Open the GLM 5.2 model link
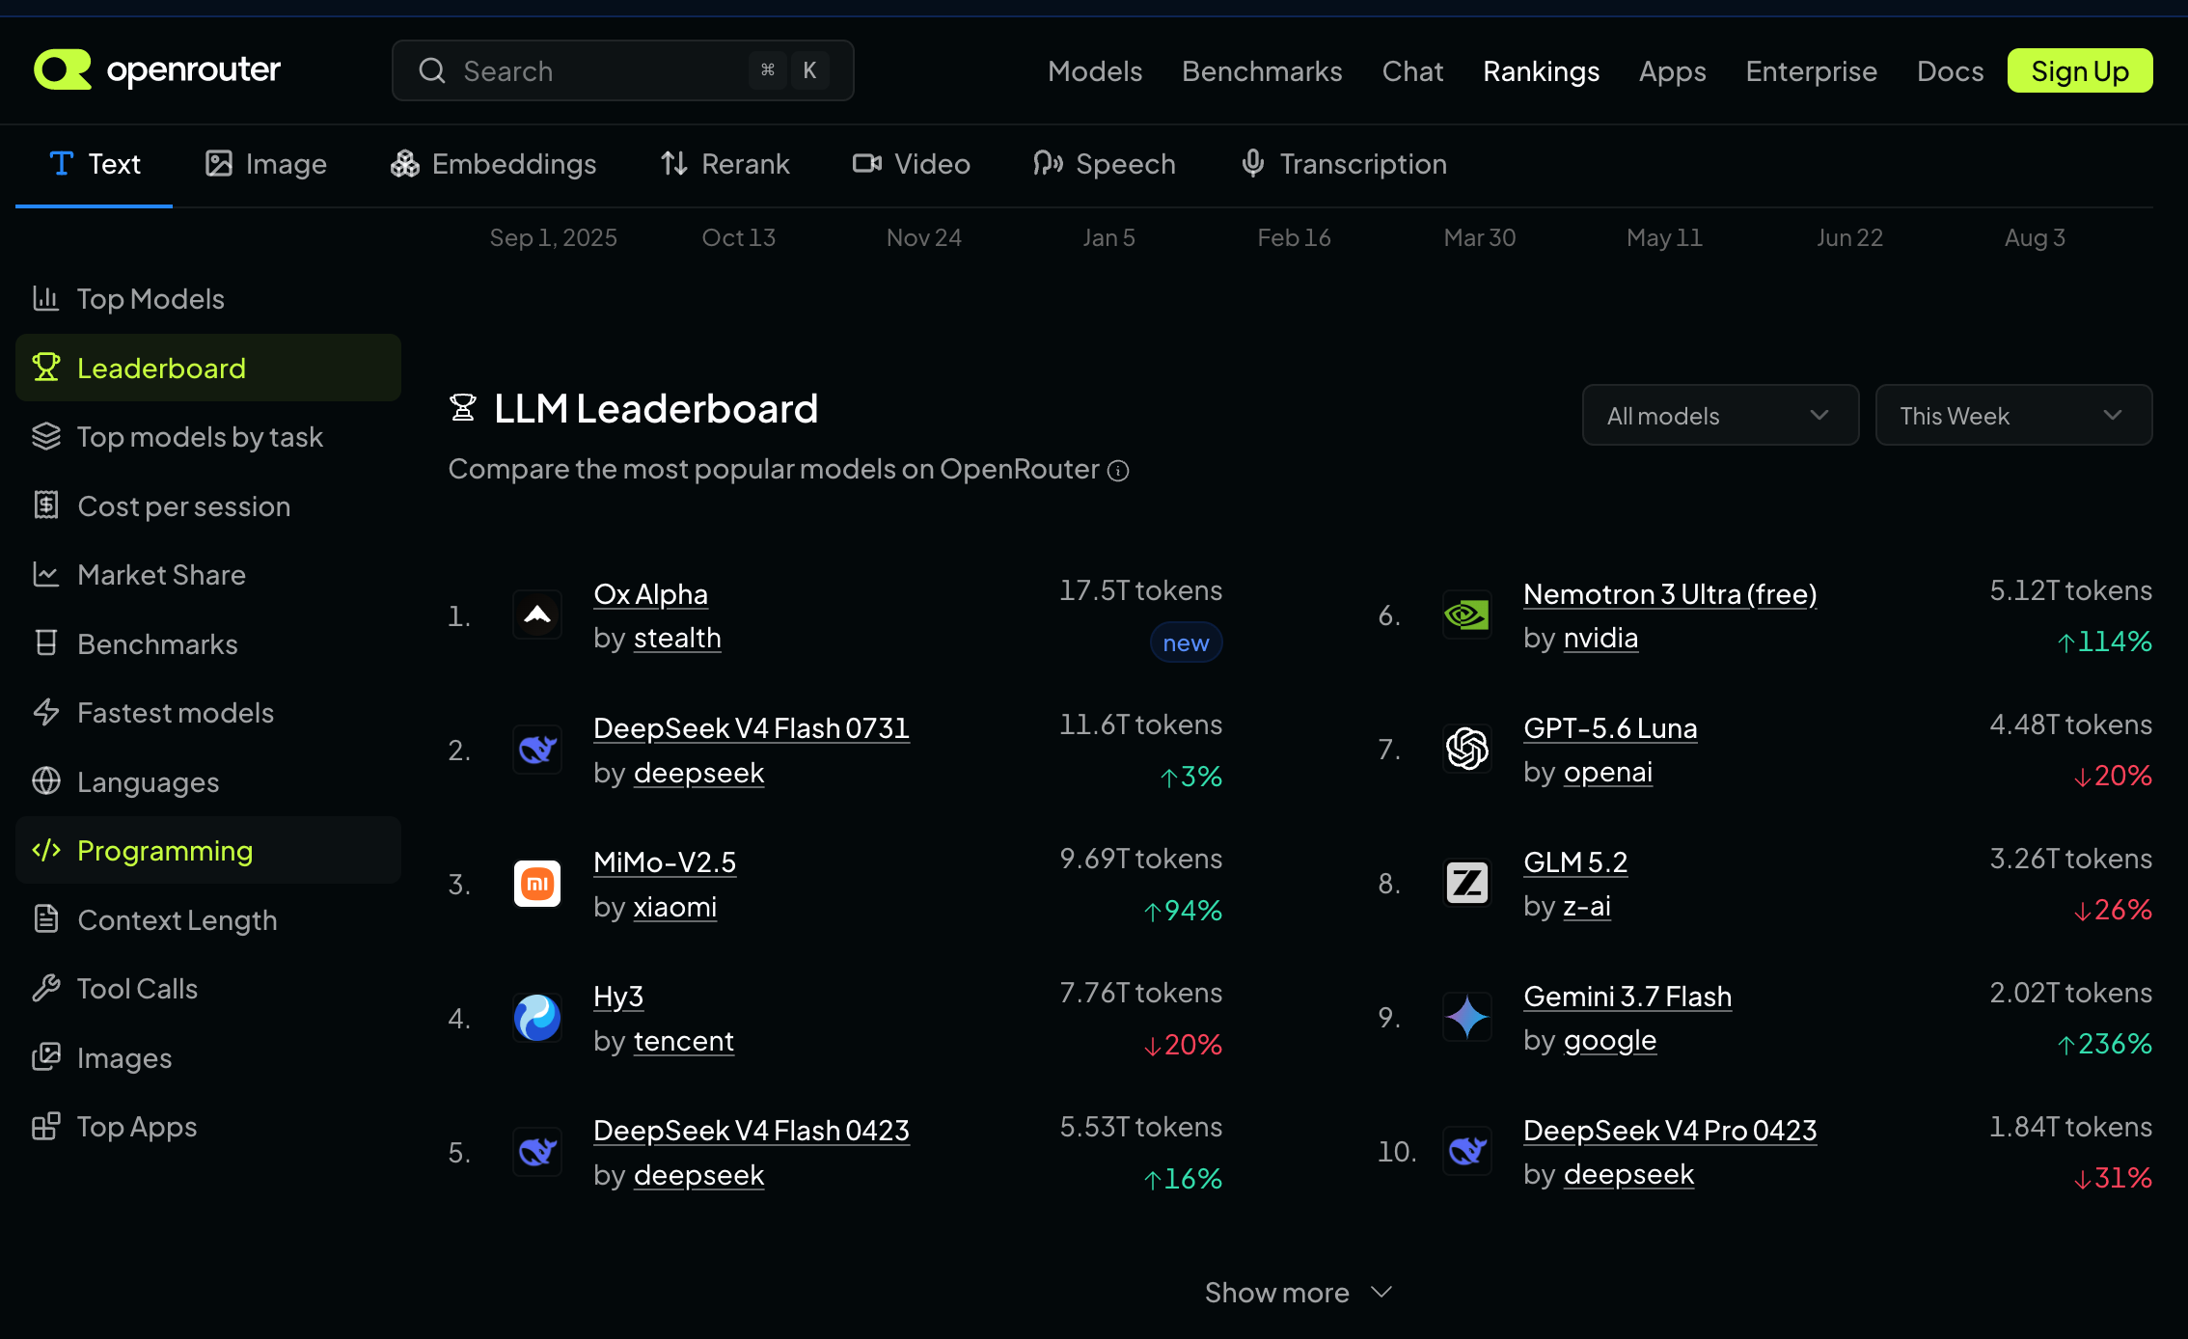The height and width of the screenshot is (1339, 2188). click(1575, 861)
